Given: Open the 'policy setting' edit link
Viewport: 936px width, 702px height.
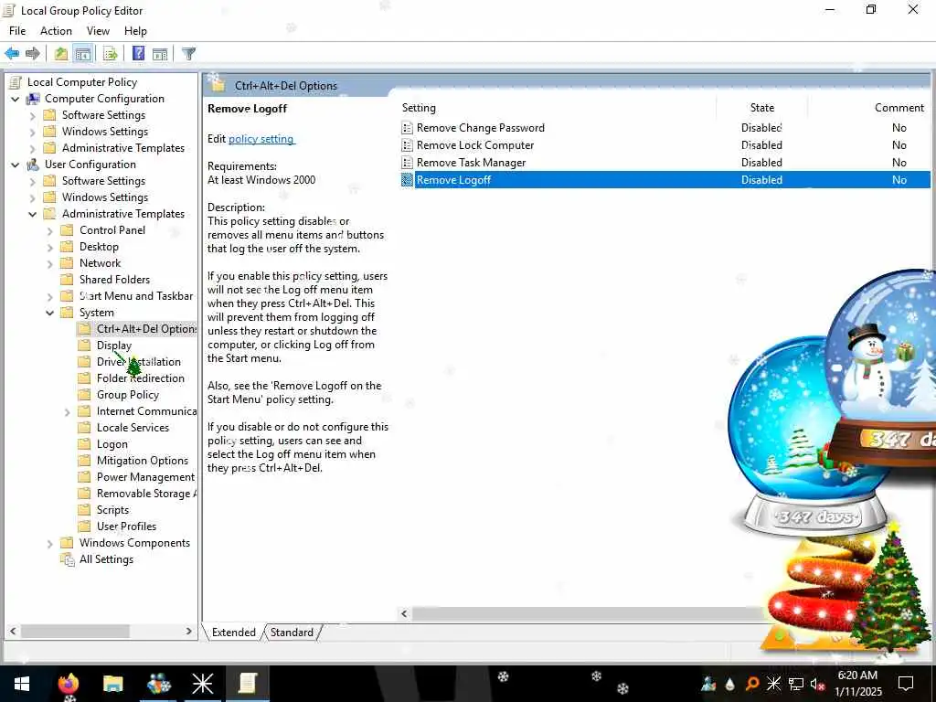Looking at the screenshot, I should [x=261, y=139].
